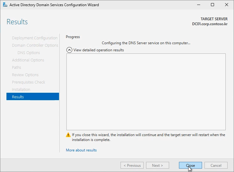Select DNS Options step

29,53
